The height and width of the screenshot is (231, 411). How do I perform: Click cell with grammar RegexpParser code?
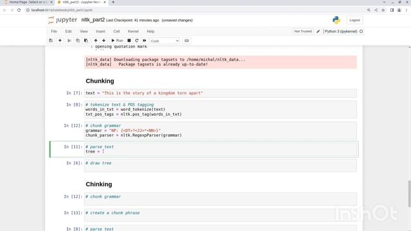(x=220, y=130)
